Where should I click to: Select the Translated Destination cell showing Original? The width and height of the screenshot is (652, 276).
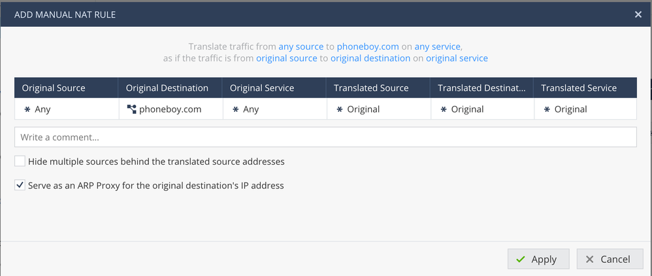[482, 109]
